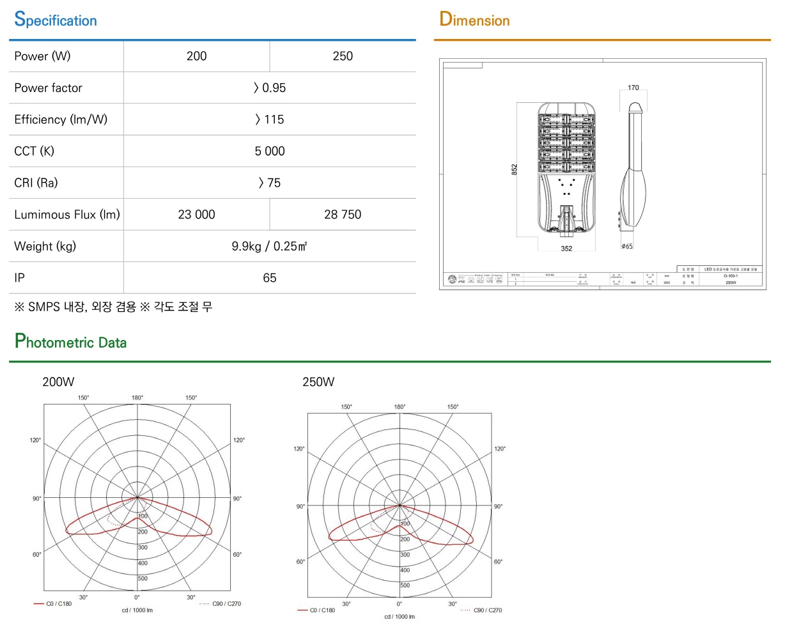Click cd / 1000 lm label under 200W chart

137,610
